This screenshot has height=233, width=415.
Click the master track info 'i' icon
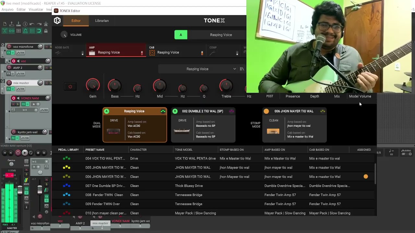pyautogui.click(x=26, y=207)
